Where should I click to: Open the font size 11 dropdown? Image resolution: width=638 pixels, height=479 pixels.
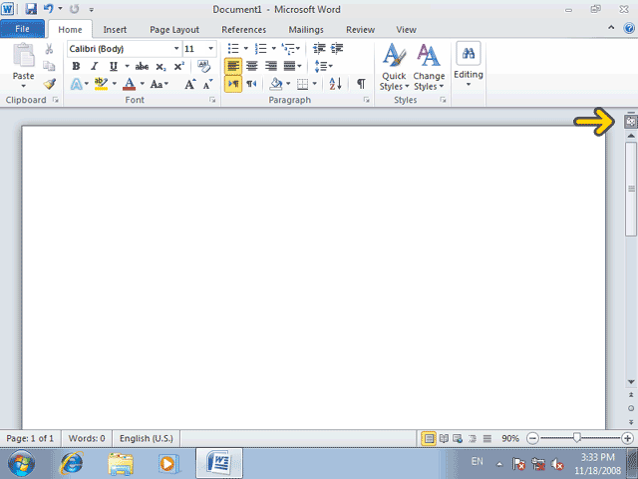click(x=210, y=49)
